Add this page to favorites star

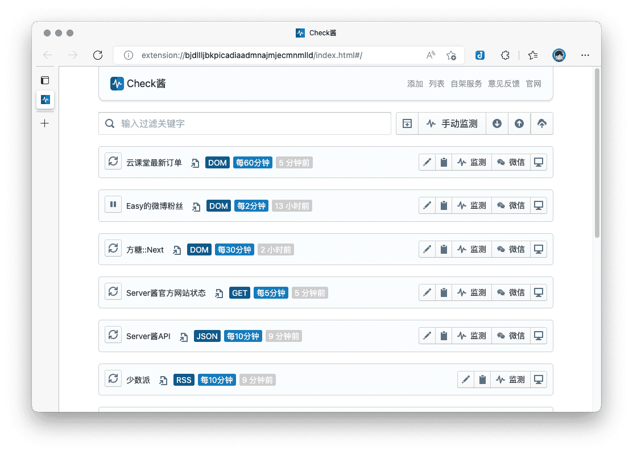[452, 55]
